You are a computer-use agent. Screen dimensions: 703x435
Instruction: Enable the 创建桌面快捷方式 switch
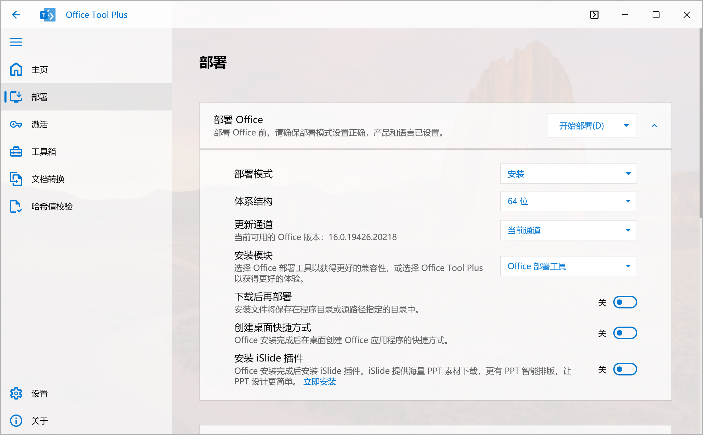tap(625, 333)
